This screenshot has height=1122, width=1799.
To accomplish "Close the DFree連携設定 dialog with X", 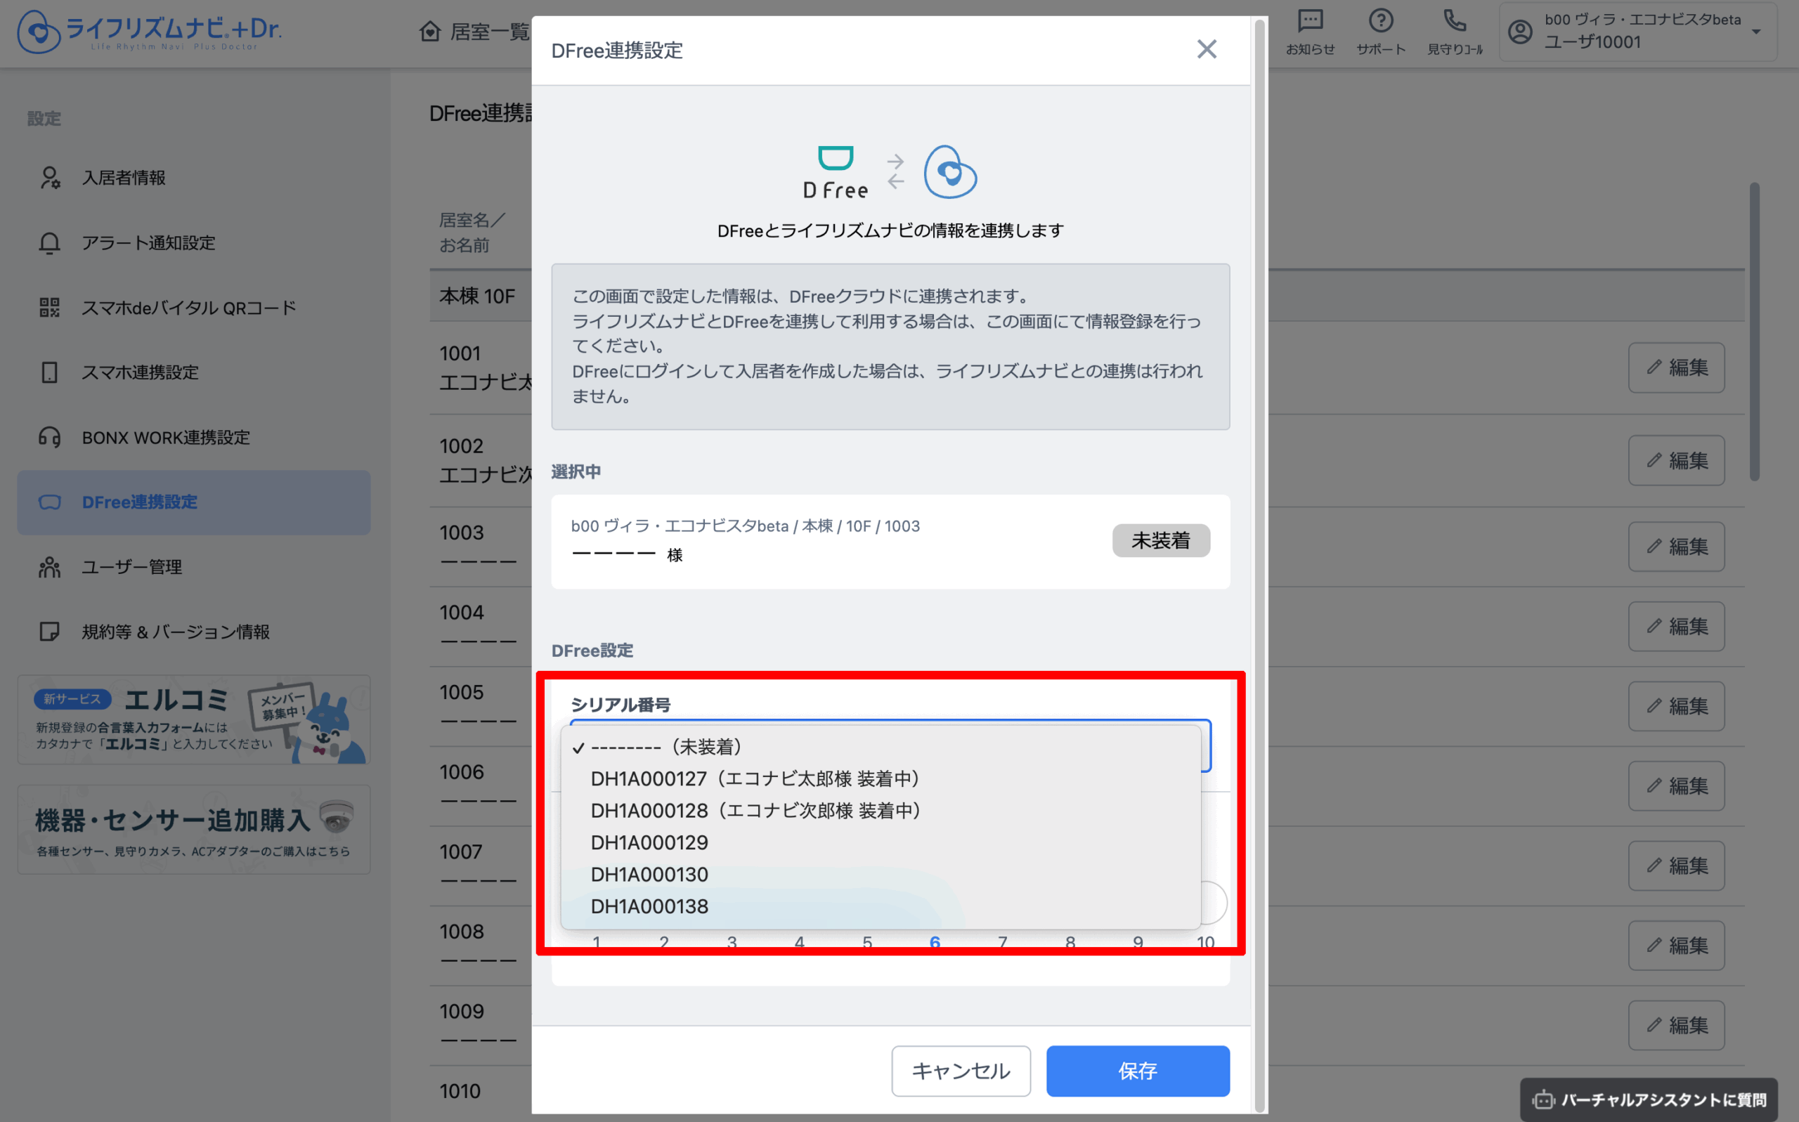I will (1207, 50).
